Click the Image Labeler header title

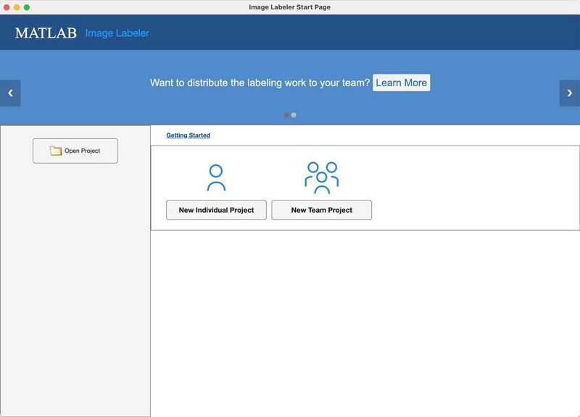[117, 33]
